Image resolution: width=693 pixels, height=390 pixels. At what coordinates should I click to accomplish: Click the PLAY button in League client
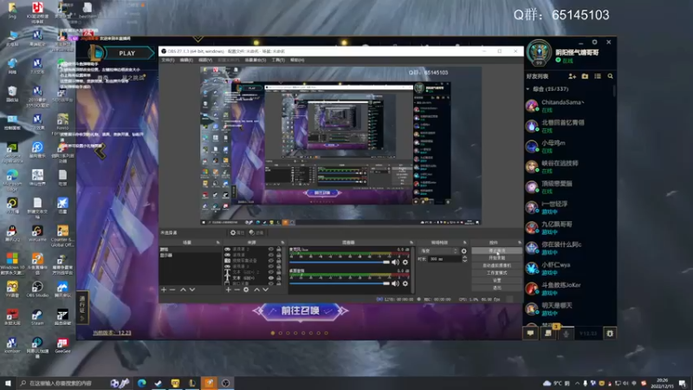tap(126, 53)
